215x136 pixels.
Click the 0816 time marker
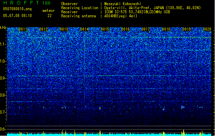click(x=125, y=29)
